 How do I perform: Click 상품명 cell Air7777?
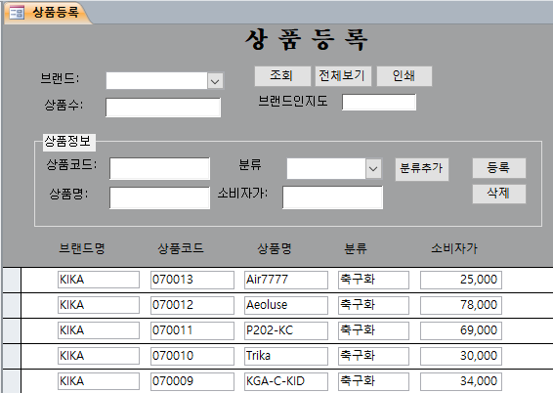286,280
